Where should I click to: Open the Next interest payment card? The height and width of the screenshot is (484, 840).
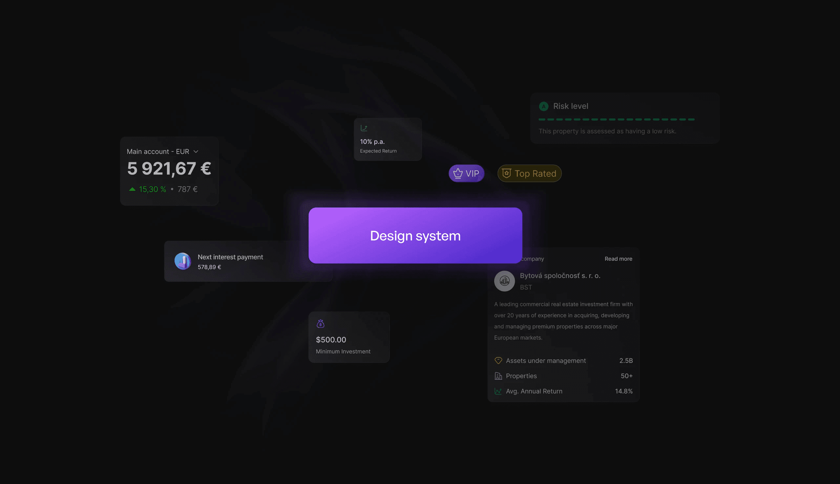248,261
